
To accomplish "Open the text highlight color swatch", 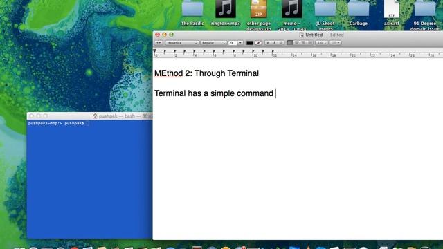I will [258, 43].
